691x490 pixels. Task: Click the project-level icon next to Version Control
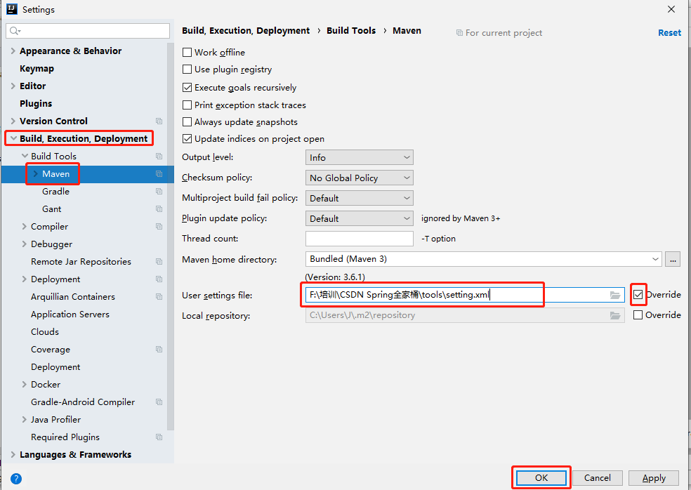tap(159, 121)
